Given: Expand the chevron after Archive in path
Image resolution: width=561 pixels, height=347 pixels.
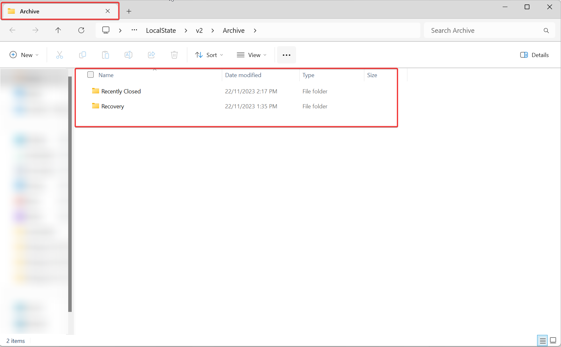Looking at the screenshot, I should tap(255, 31).
